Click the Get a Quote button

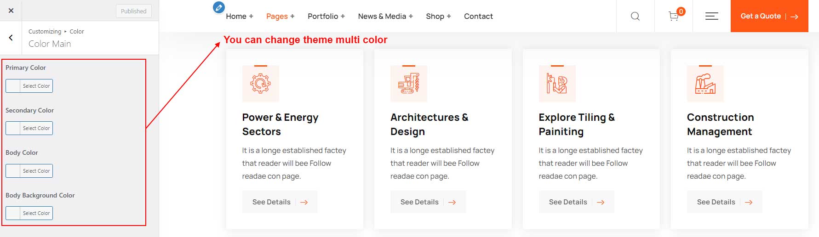pos(769,16)
